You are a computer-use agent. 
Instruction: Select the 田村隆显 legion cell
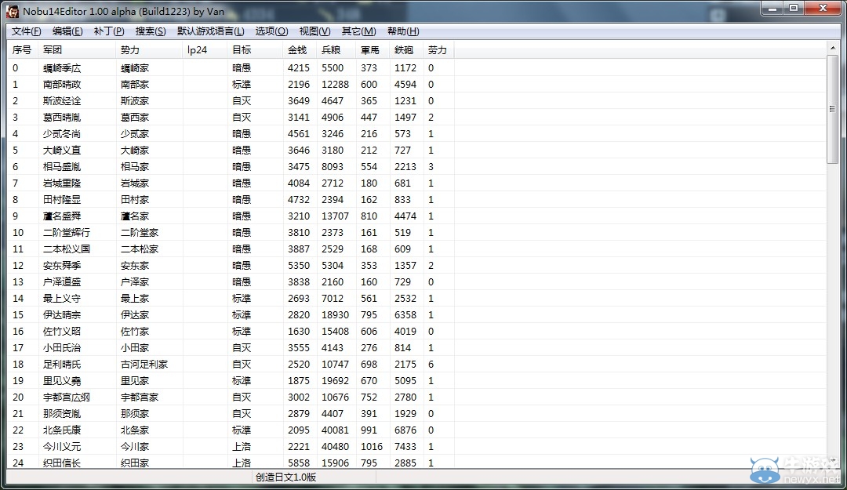coord(62,200)
